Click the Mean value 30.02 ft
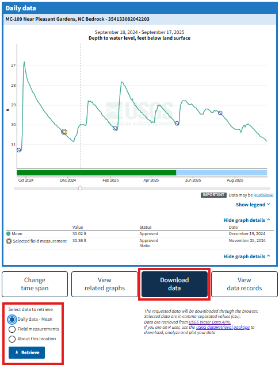The image size is (279, 365). coord(79,233)
